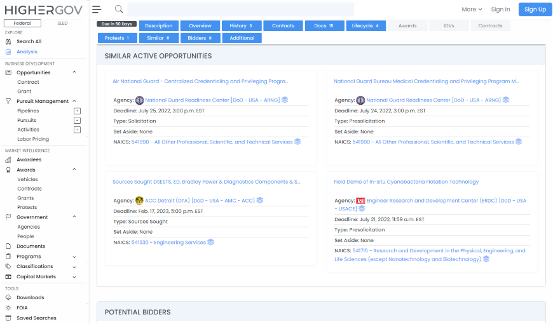Click the Awards ribbon icon

click(x=8, y=170)
